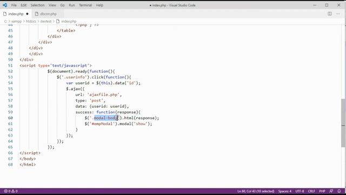Click Ln 60, Col 43 cursor position

click(x=256, y=191)
